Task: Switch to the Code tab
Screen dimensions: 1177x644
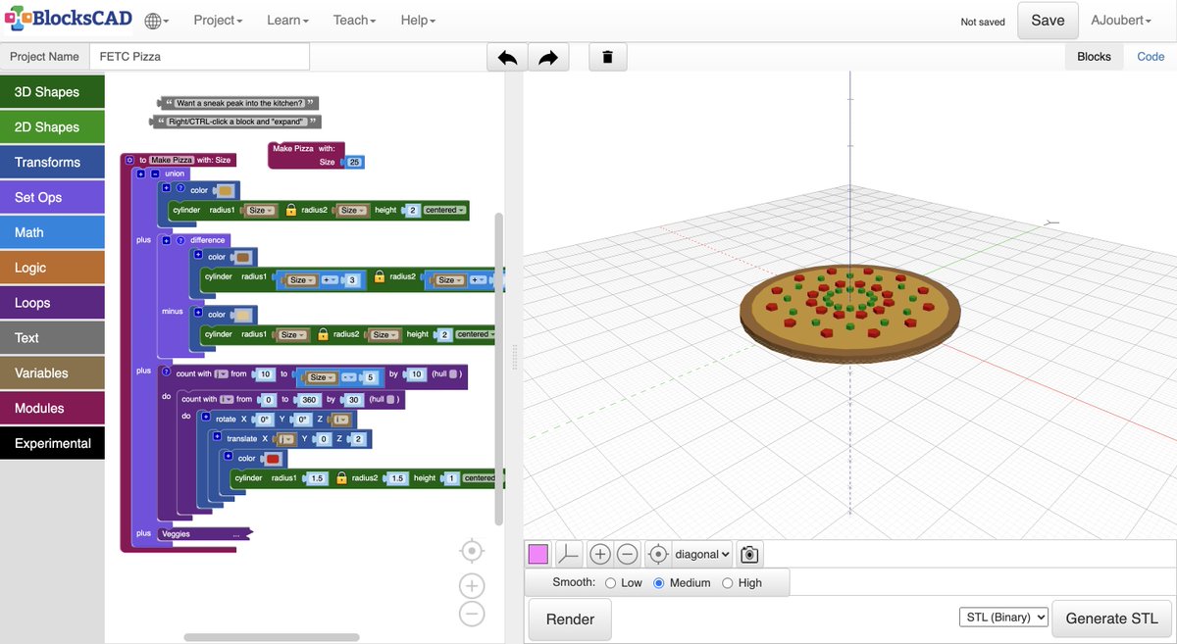Action: tap(1151, 56)
